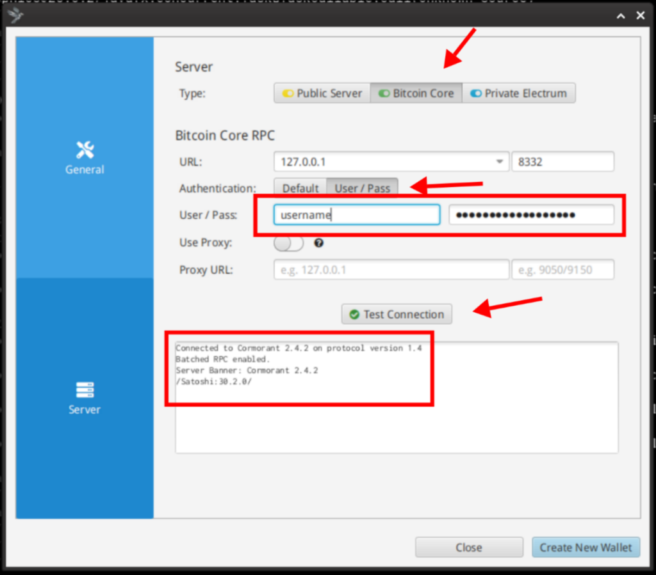This screenshot has width=656, height=575.
Task: Enable the Use Proxy toggle
Action: (288, 243)
